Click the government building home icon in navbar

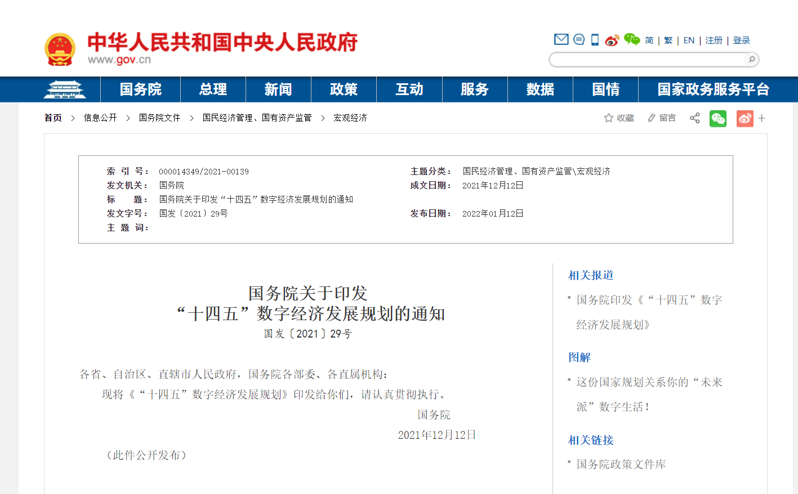tap(65, 89)
